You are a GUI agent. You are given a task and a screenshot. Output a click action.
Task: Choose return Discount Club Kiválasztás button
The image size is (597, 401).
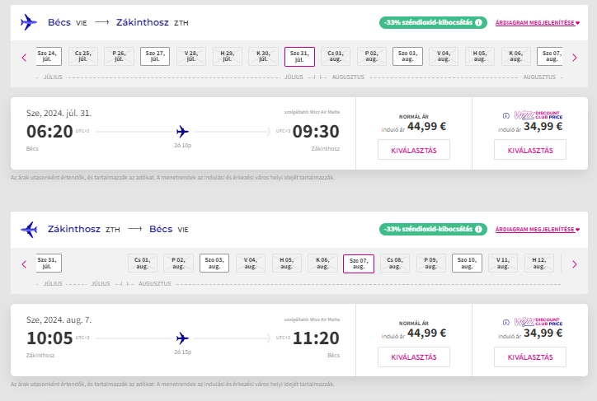coord(530,357)
